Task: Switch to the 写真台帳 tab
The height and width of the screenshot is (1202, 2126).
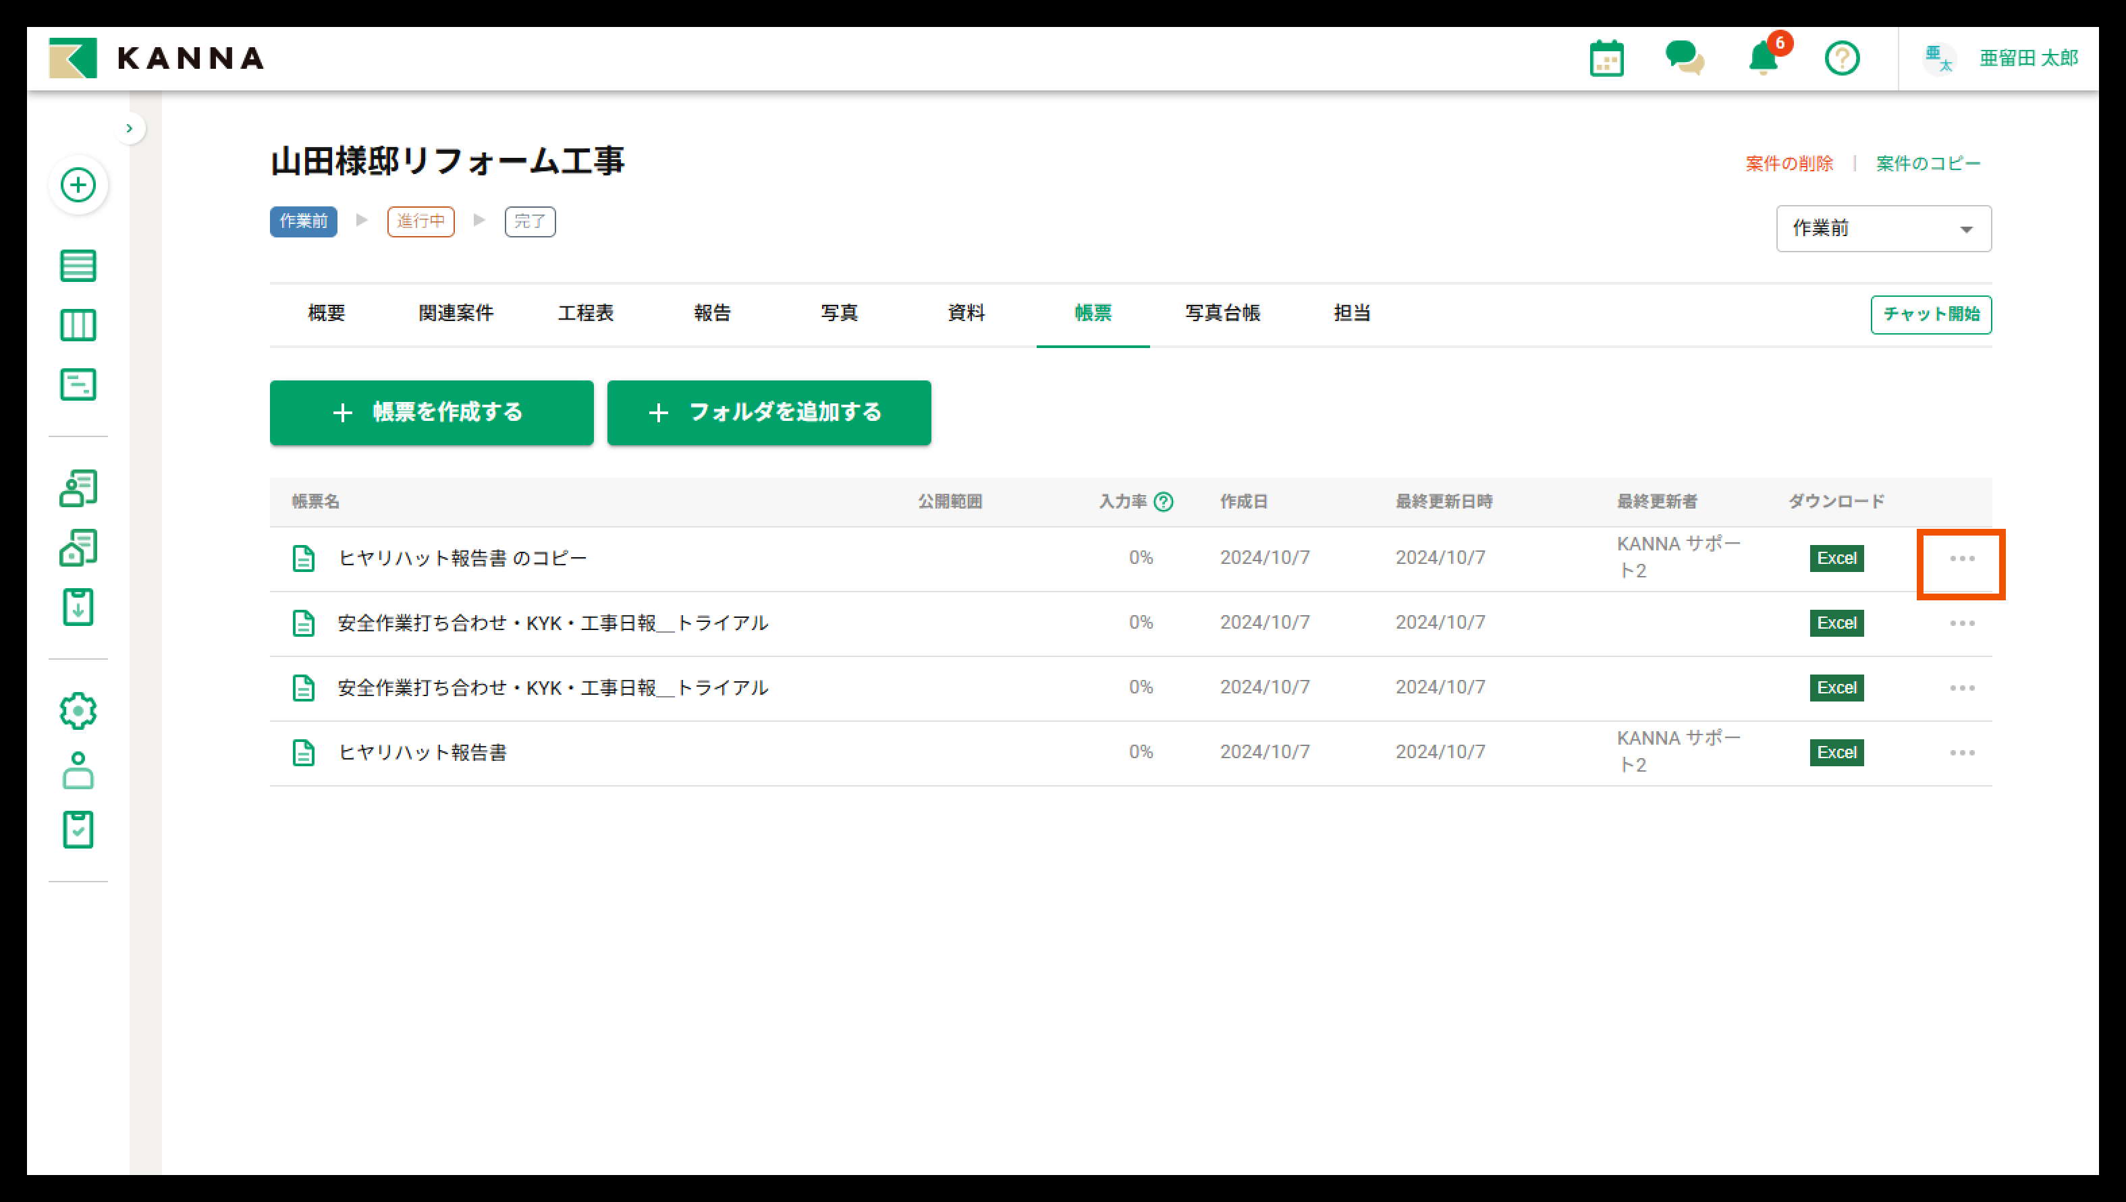Action: point(1222,314)
